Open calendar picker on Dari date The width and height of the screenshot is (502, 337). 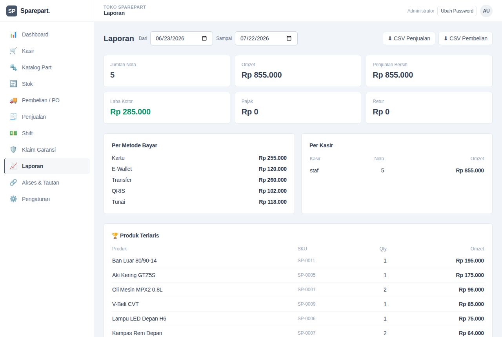(204, 38)
